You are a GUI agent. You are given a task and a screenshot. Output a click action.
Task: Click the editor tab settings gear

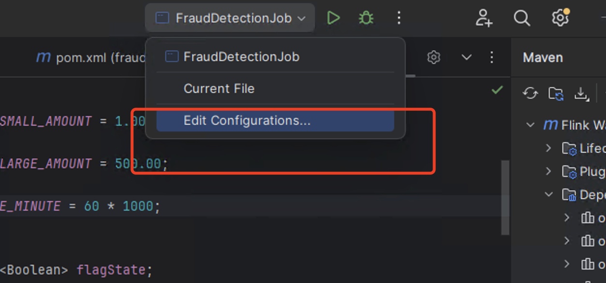tap(434, 57)
